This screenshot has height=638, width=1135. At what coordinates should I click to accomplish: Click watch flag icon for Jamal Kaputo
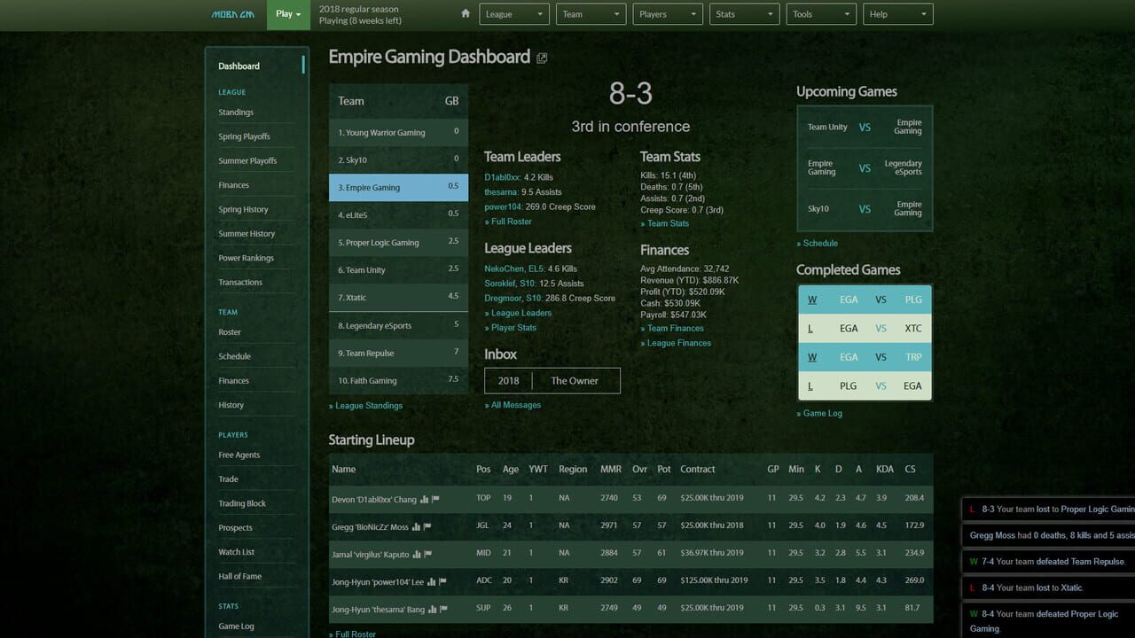click(428, 555)
